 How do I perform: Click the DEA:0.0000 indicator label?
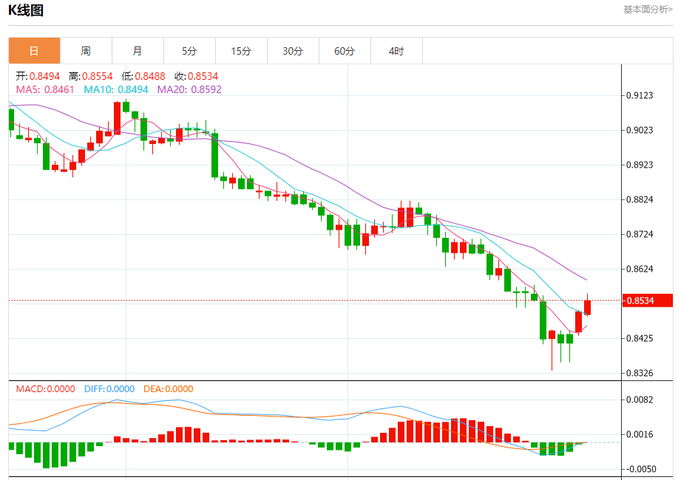coord(169,389)
